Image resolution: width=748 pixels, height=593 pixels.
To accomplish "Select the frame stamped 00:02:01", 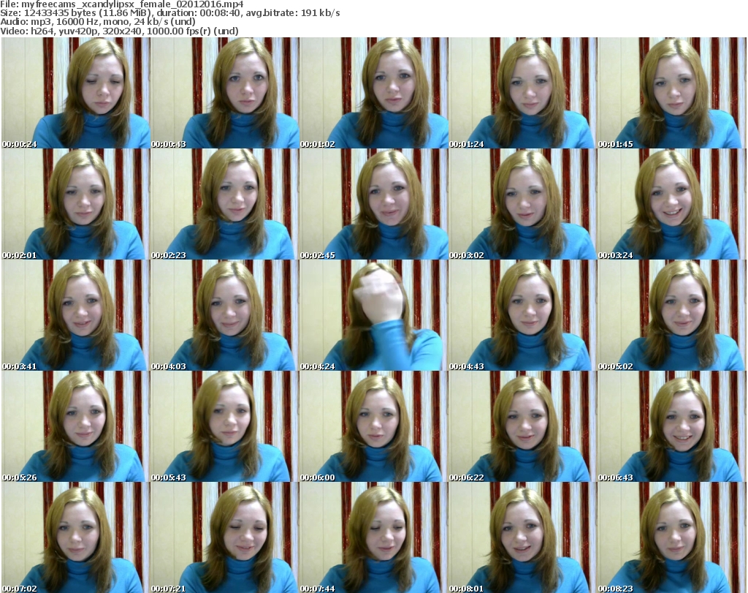I will click(x=75, y=204).
